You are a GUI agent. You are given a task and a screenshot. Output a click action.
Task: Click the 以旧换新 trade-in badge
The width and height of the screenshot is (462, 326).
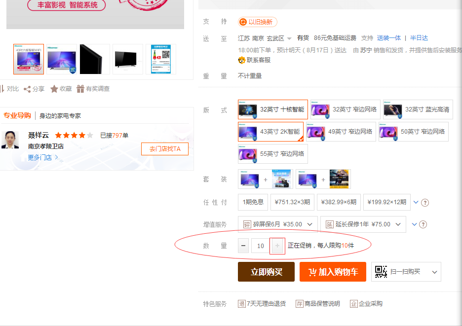257,22
